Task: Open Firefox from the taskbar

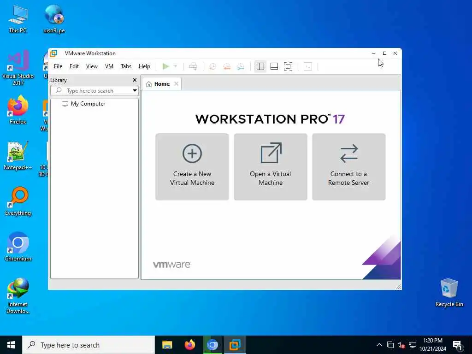Action: coord(189,345)
